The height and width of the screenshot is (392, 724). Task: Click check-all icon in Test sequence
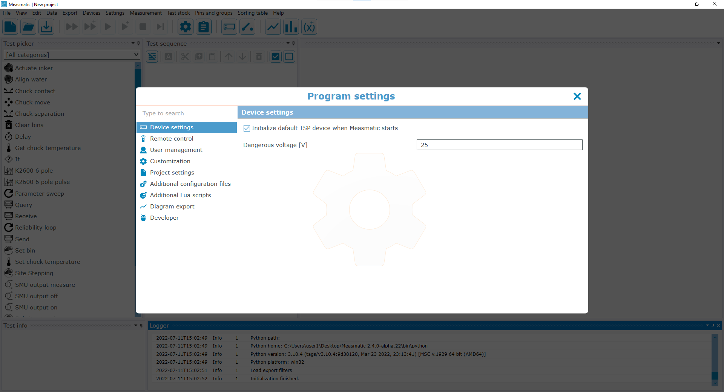276,57
